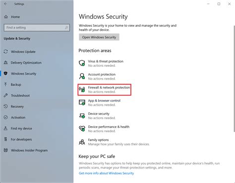Click the Protection areas heading
The width and height of the screenshot is (235, 183).
(95, 50)
